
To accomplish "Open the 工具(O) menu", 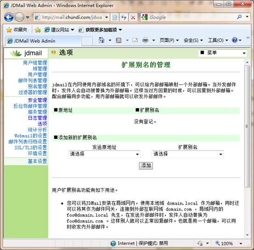I will (218, 40).
